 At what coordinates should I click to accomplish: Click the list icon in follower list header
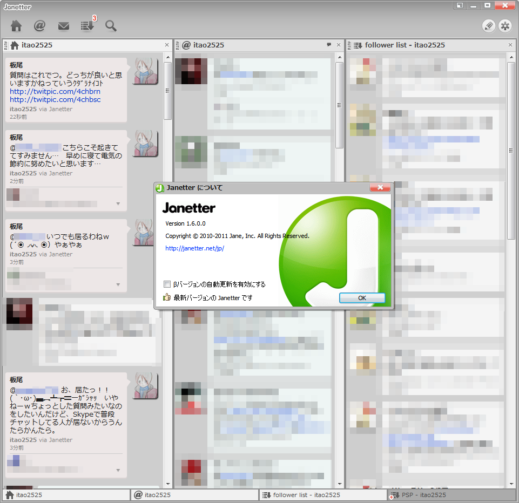point(358,45)
